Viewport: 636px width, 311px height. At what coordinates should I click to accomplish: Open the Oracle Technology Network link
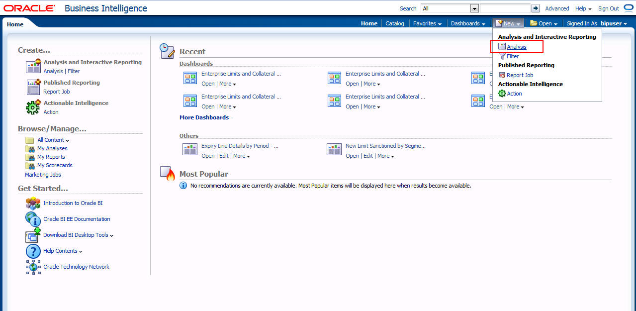coord(76,267)
